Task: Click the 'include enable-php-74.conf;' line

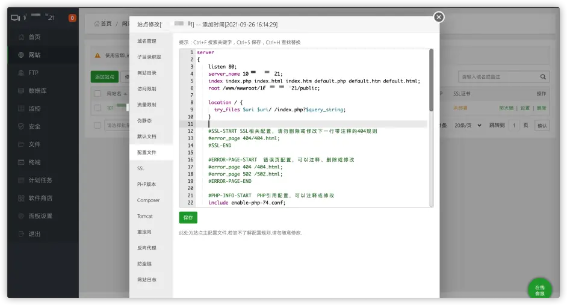Action: 247,203
